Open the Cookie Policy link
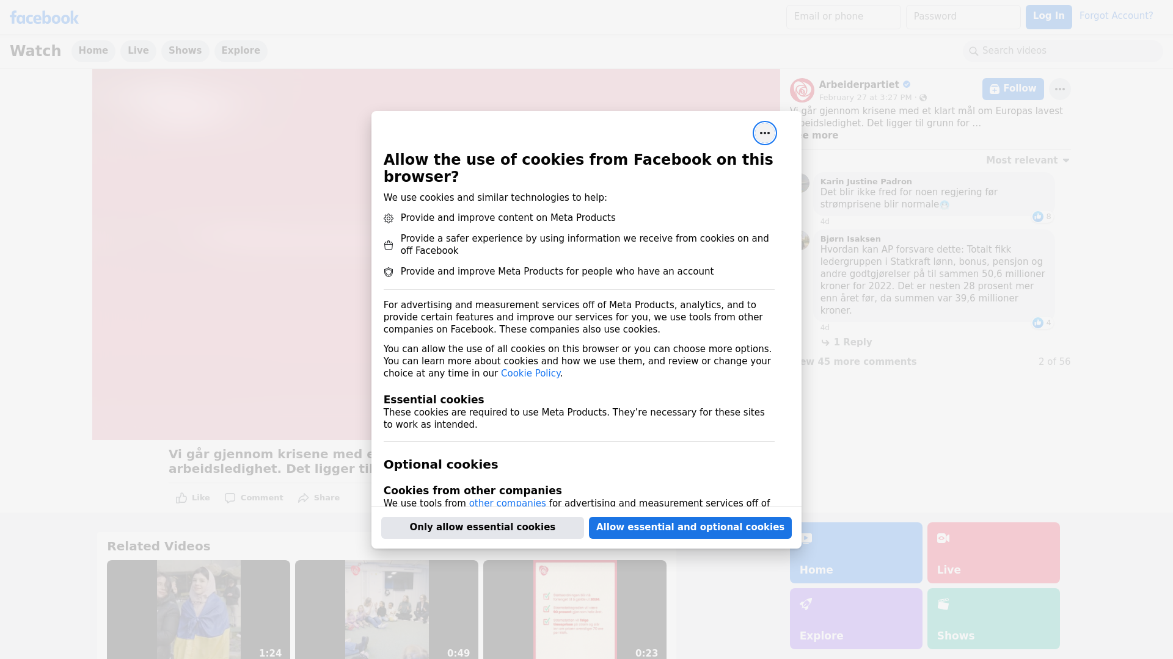Viewport: 1173px width, 659px height. 530,373
